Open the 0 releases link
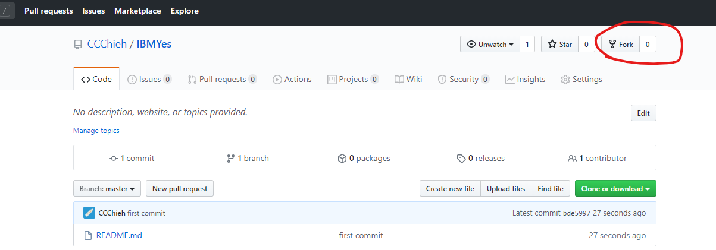Screen dimensions: 716x250 (480, 158)
